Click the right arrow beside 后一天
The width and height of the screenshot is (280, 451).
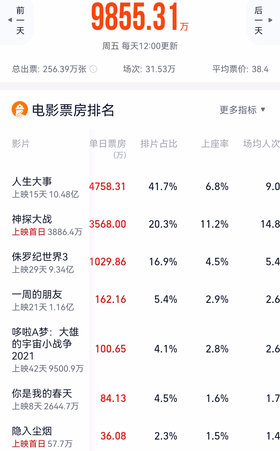(x=270, y=20)
